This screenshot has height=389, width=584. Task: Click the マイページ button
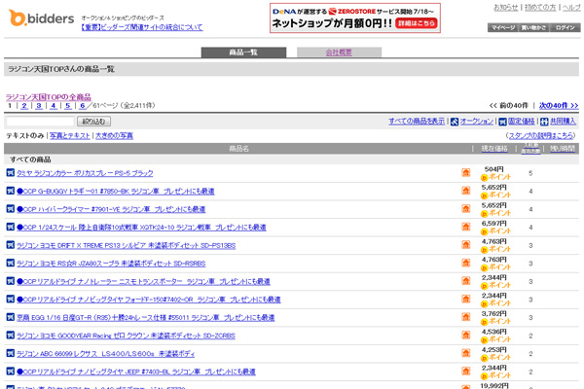[x=502, y=28]
